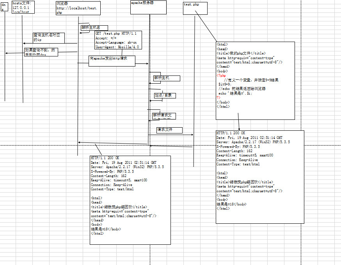This screenshot has width=341, height=265.
Task: Click the 解析请求文 label box
Action: tap(164, 116)
